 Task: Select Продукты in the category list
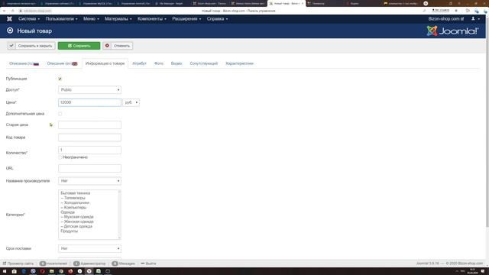click(x=70, y=231)
